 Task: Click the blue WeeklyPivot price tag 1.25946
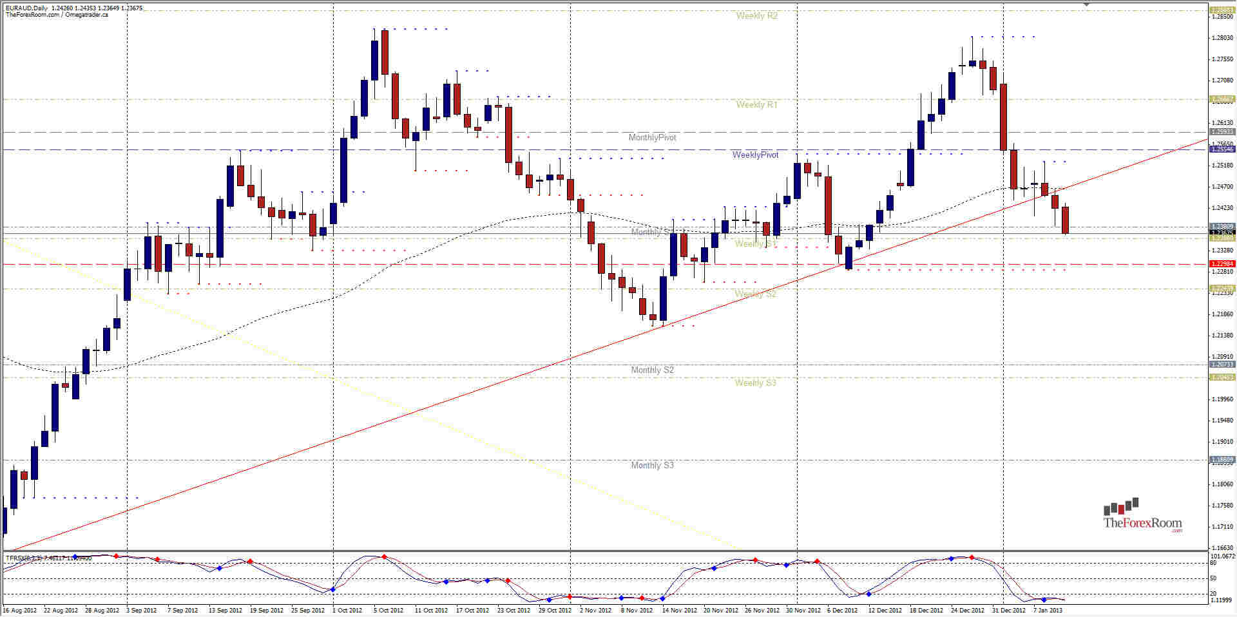click(1222, 148)
